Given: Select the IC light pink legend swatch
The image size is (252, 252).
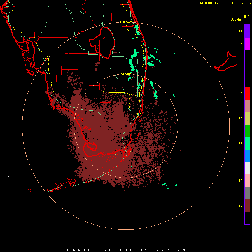Looking at the screenshot, I should click(x=247, y=181).
